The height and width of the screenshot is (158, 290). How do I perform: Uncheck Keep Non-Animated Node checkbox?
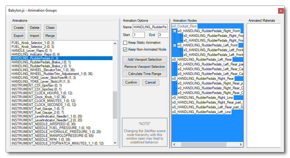[125, 49]
